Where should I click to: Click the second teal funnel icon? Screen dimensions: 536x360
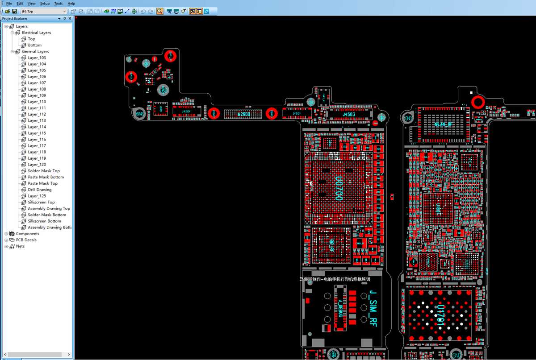176,11
